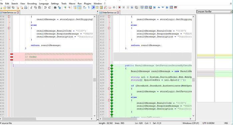The height and width of the screenshot is (125, 233).
Task: Jump to the last difference
Action: click(x=167, y=7)
